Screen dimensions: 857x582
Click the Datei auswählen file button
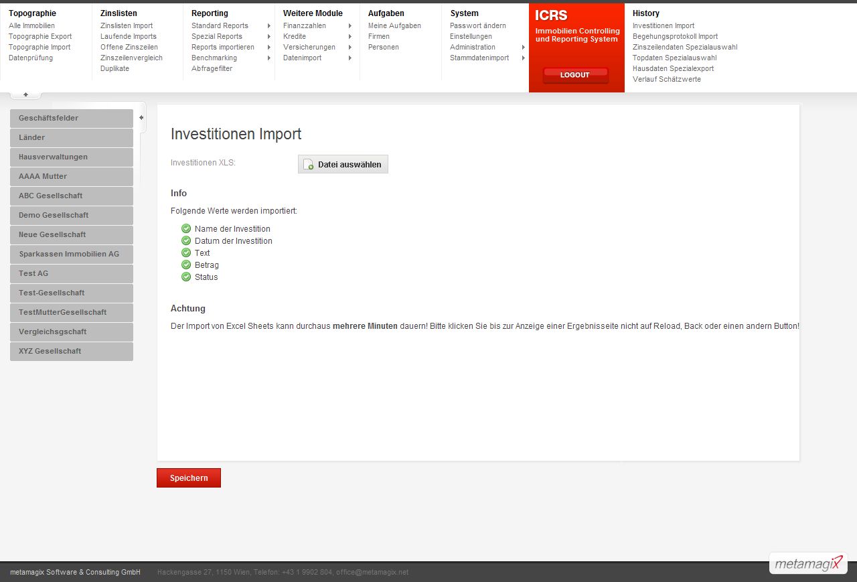coord(343,164)
